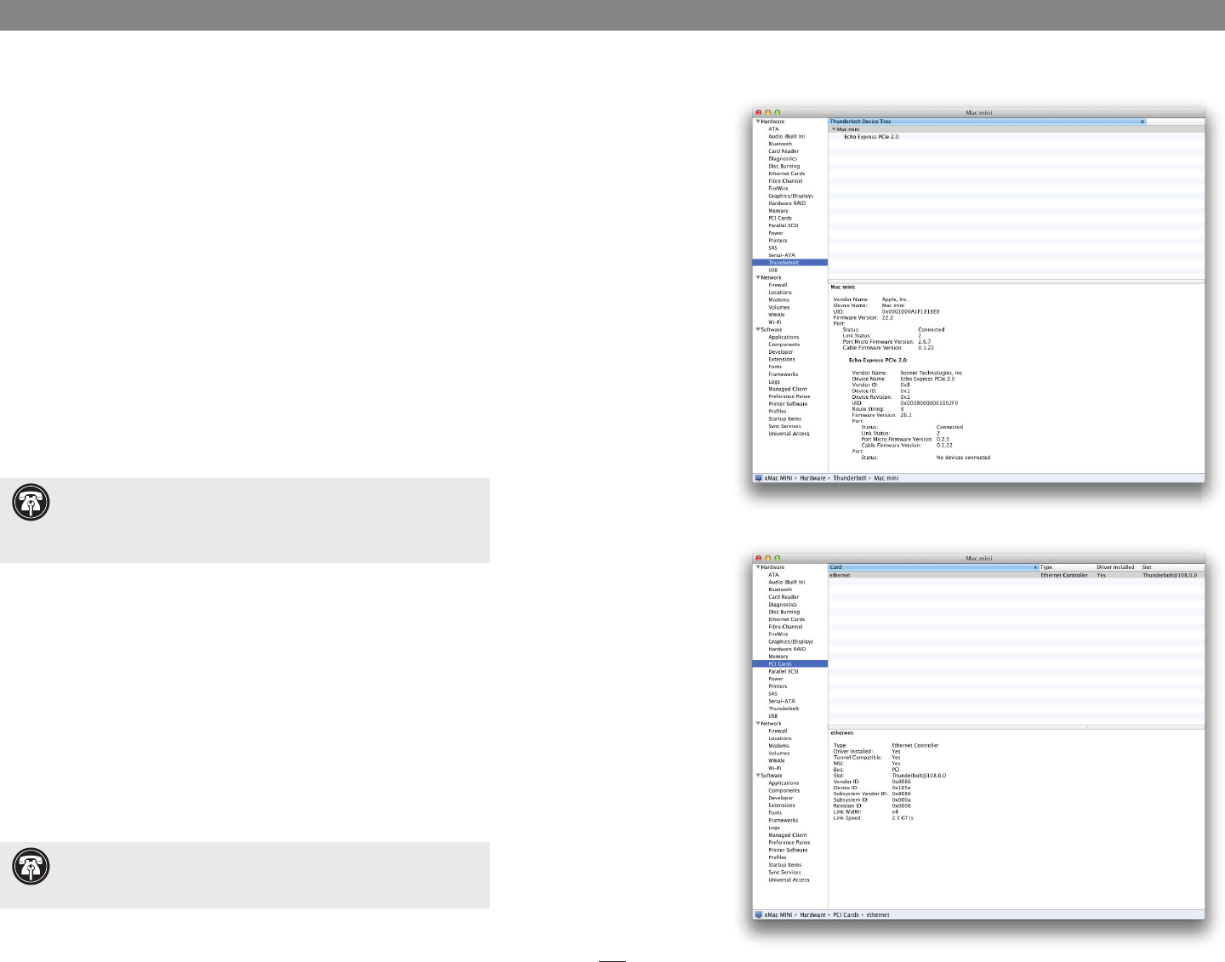Open ATA in the Thunderbolt window sidebar
The width and height of the screenshot is (1225, 962).
pos(773,129)
